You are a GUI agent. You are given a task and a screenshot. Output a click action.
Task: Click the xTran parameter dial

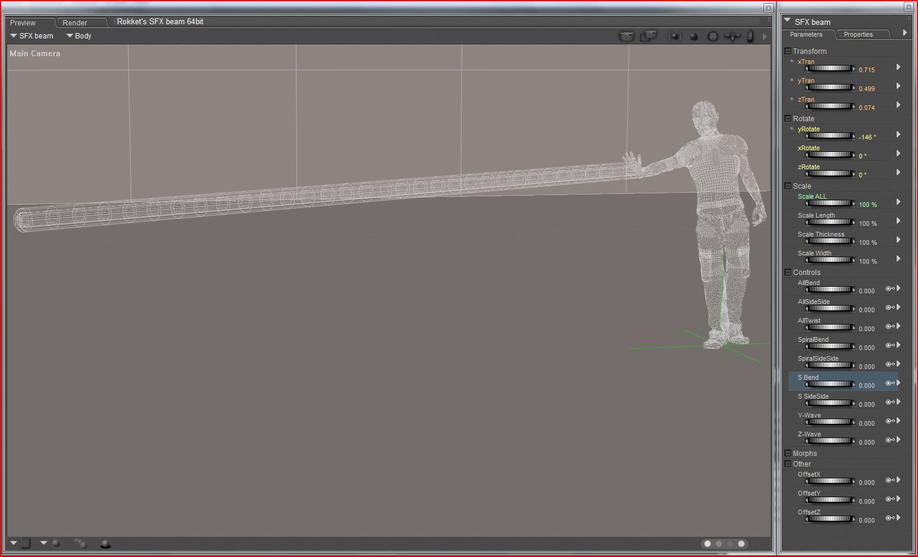tap(830, 69)
